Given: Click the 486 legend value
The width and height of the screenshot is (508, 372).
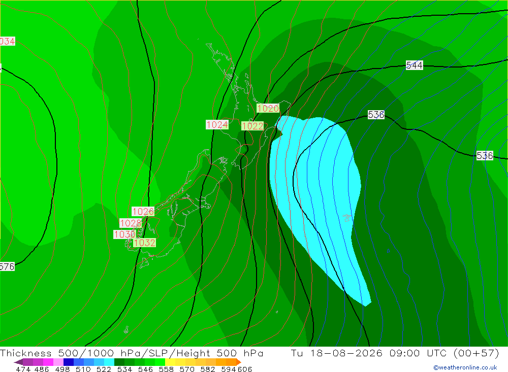Looking at the screenshot, I should click(x=42, y=369).
